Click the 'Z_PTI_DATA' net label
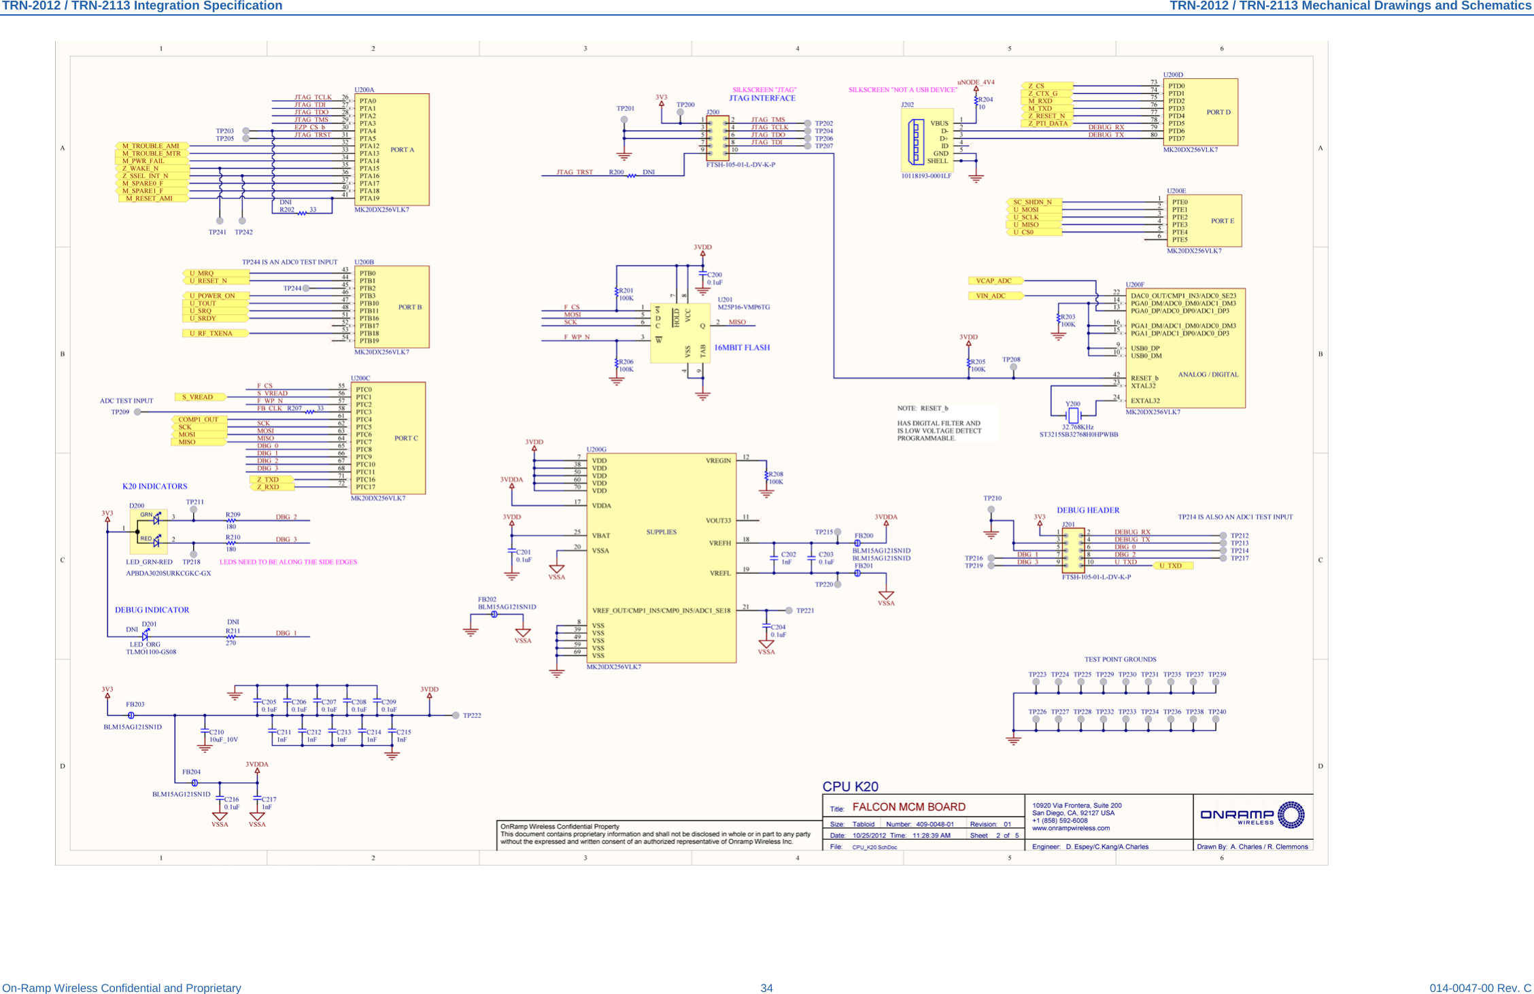The width and height of the screenshot is (1534, 994). pyautogui.click(x=1046, y=124)
